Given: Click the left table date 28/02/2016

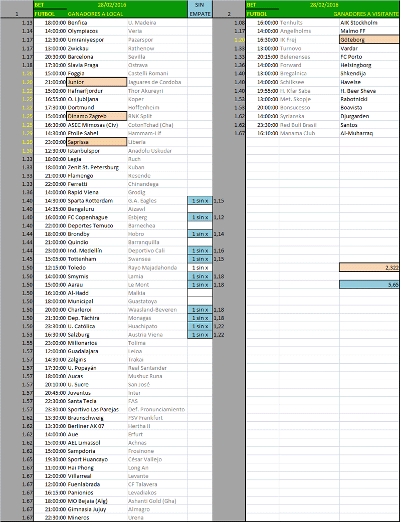Looking at the screenshot, I should 112,5.
